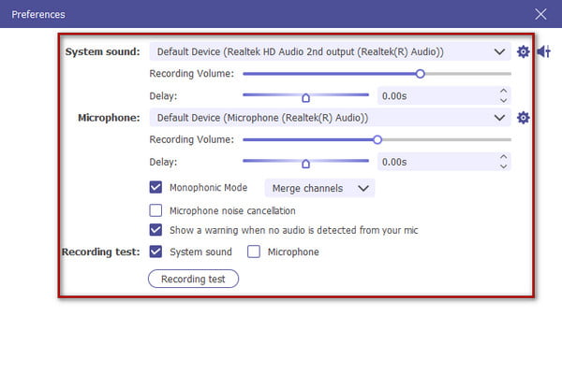Screen dimensions: 562x374
Task: Expand the Microphone device dropdown
Action: (330, 118)
